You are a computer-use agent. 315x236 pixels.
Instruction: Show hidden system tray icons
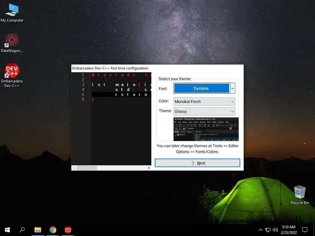tap(260, 230)
